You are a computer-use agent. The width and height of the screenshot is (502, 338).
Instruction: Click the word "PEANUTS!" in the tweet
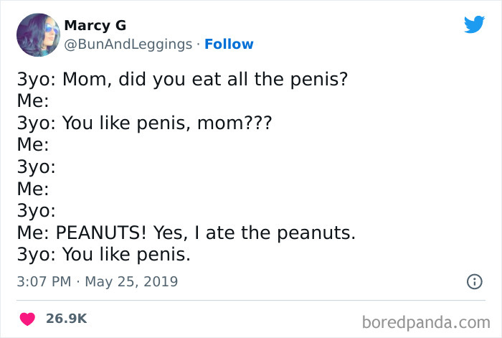tap(101, 233)
